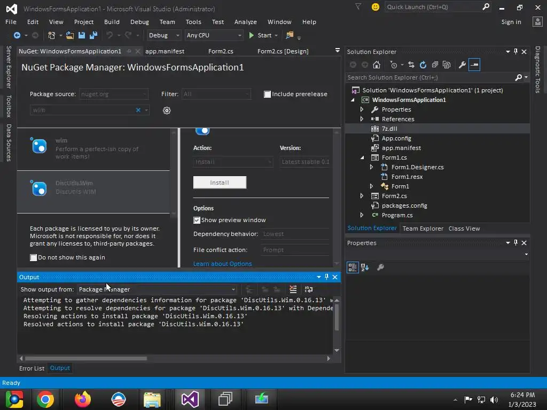Click the notifications filter funnel icon

(358, 6)
